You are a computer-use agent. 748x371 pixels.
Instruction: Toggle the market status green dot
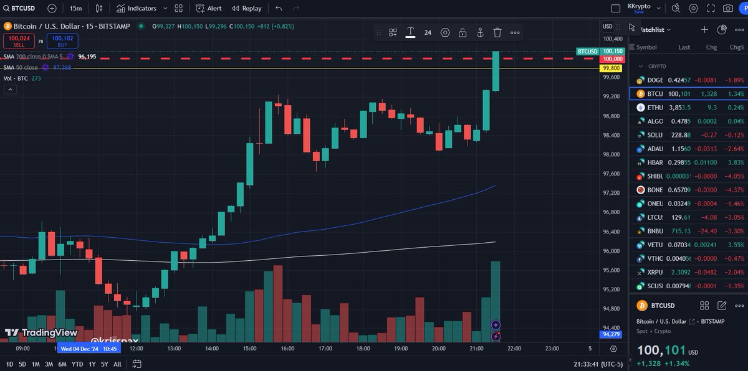pyautogui.click(x=142, y=26)
